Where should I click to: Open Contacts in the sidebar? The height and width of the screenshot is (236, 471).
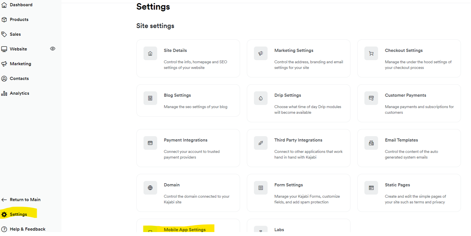(19, 79)
